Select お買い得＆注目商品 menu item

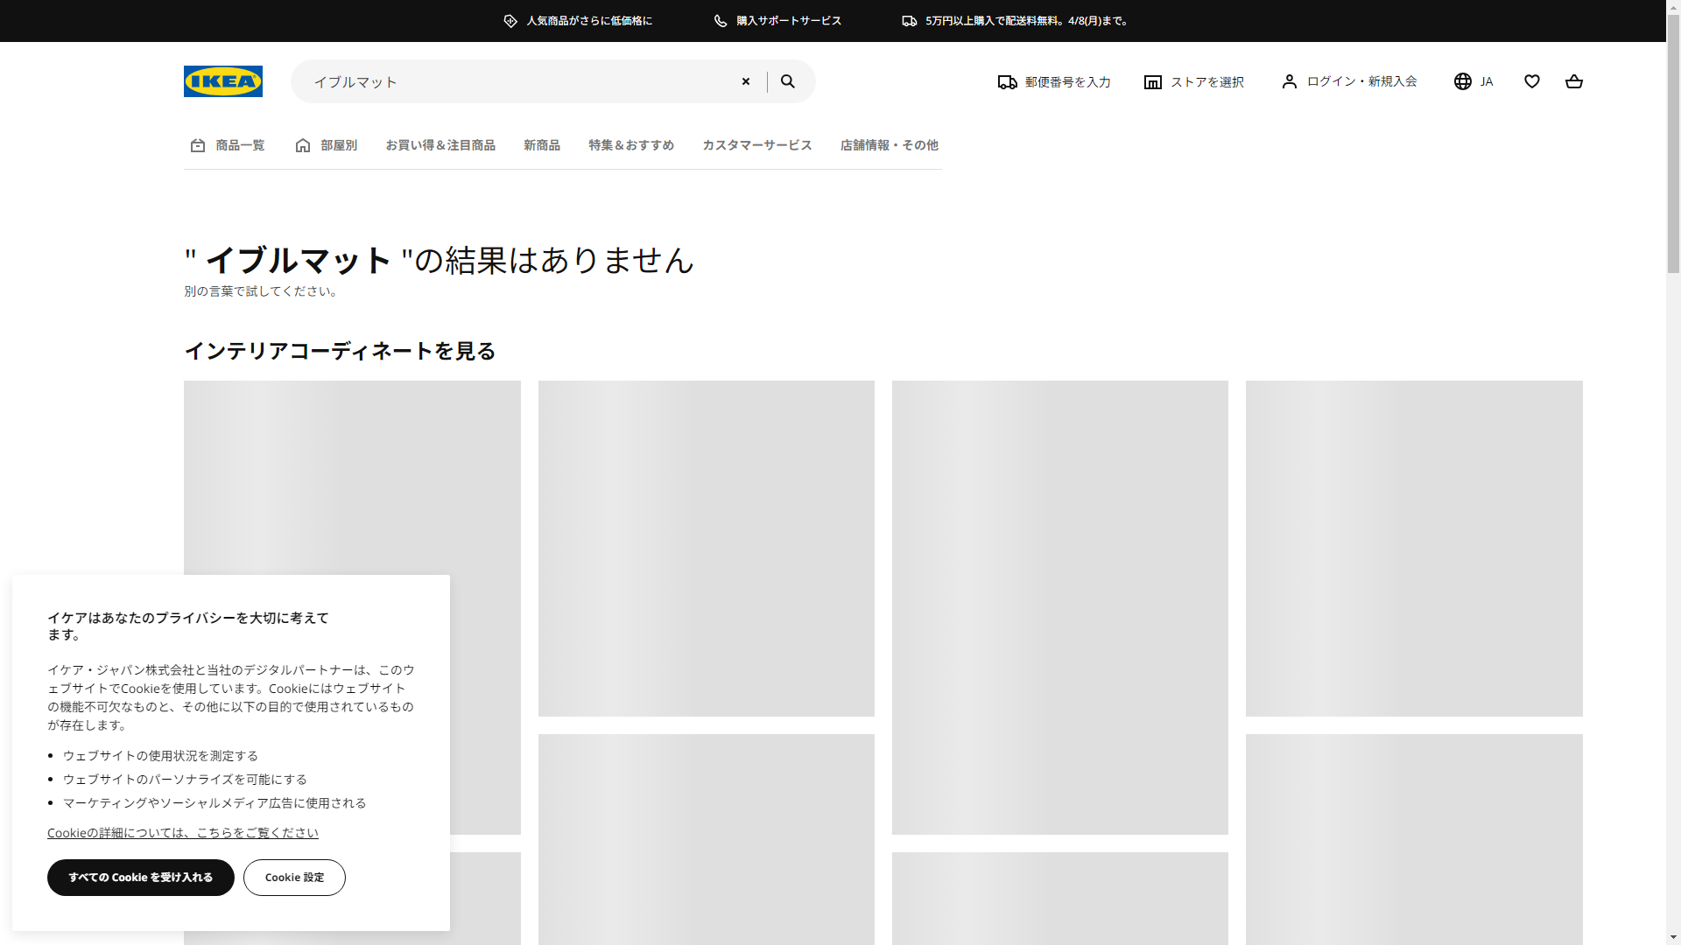point(440,145)
